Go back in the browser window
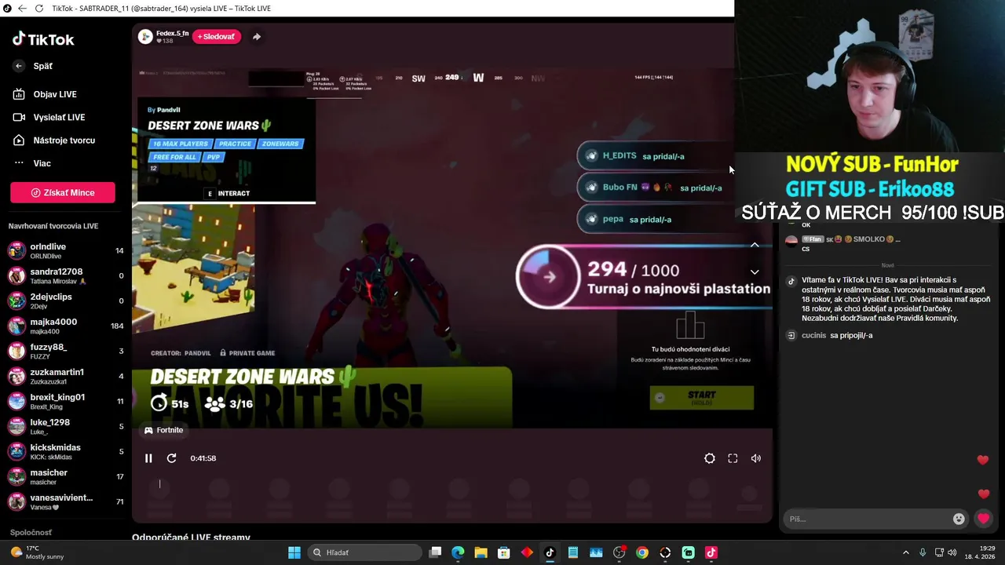This screenshot has width=1005, height=565. point(22,9)
